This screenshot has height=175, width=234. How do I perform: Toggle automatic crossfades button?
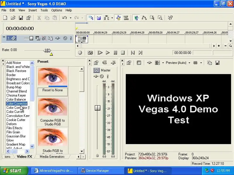click(x=99, y=18)
